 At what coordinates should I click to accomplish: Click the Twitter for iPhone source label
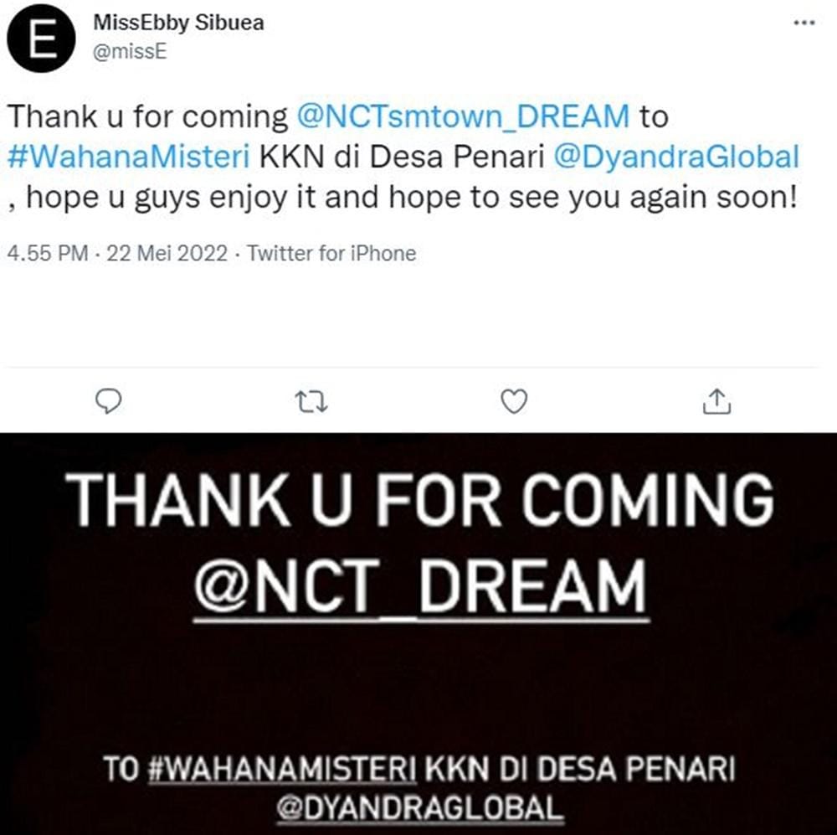click(x=331, y=253)
